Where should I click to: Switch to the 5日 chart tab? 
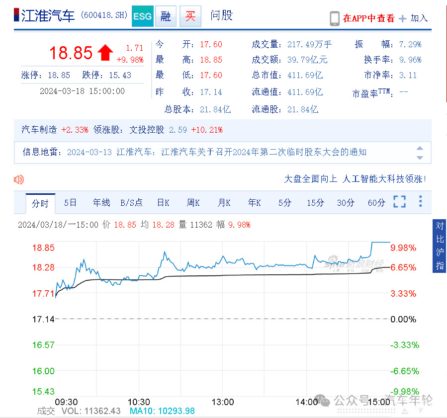(71, 203)
